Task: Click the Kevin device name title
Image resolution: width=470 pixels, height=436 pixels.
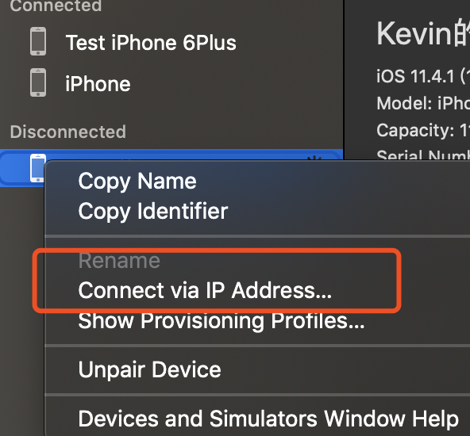Action: click(423, 34)
